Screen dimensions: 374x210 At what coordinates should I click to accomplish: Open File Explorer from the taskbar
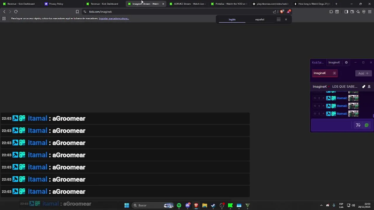(205, 205)
